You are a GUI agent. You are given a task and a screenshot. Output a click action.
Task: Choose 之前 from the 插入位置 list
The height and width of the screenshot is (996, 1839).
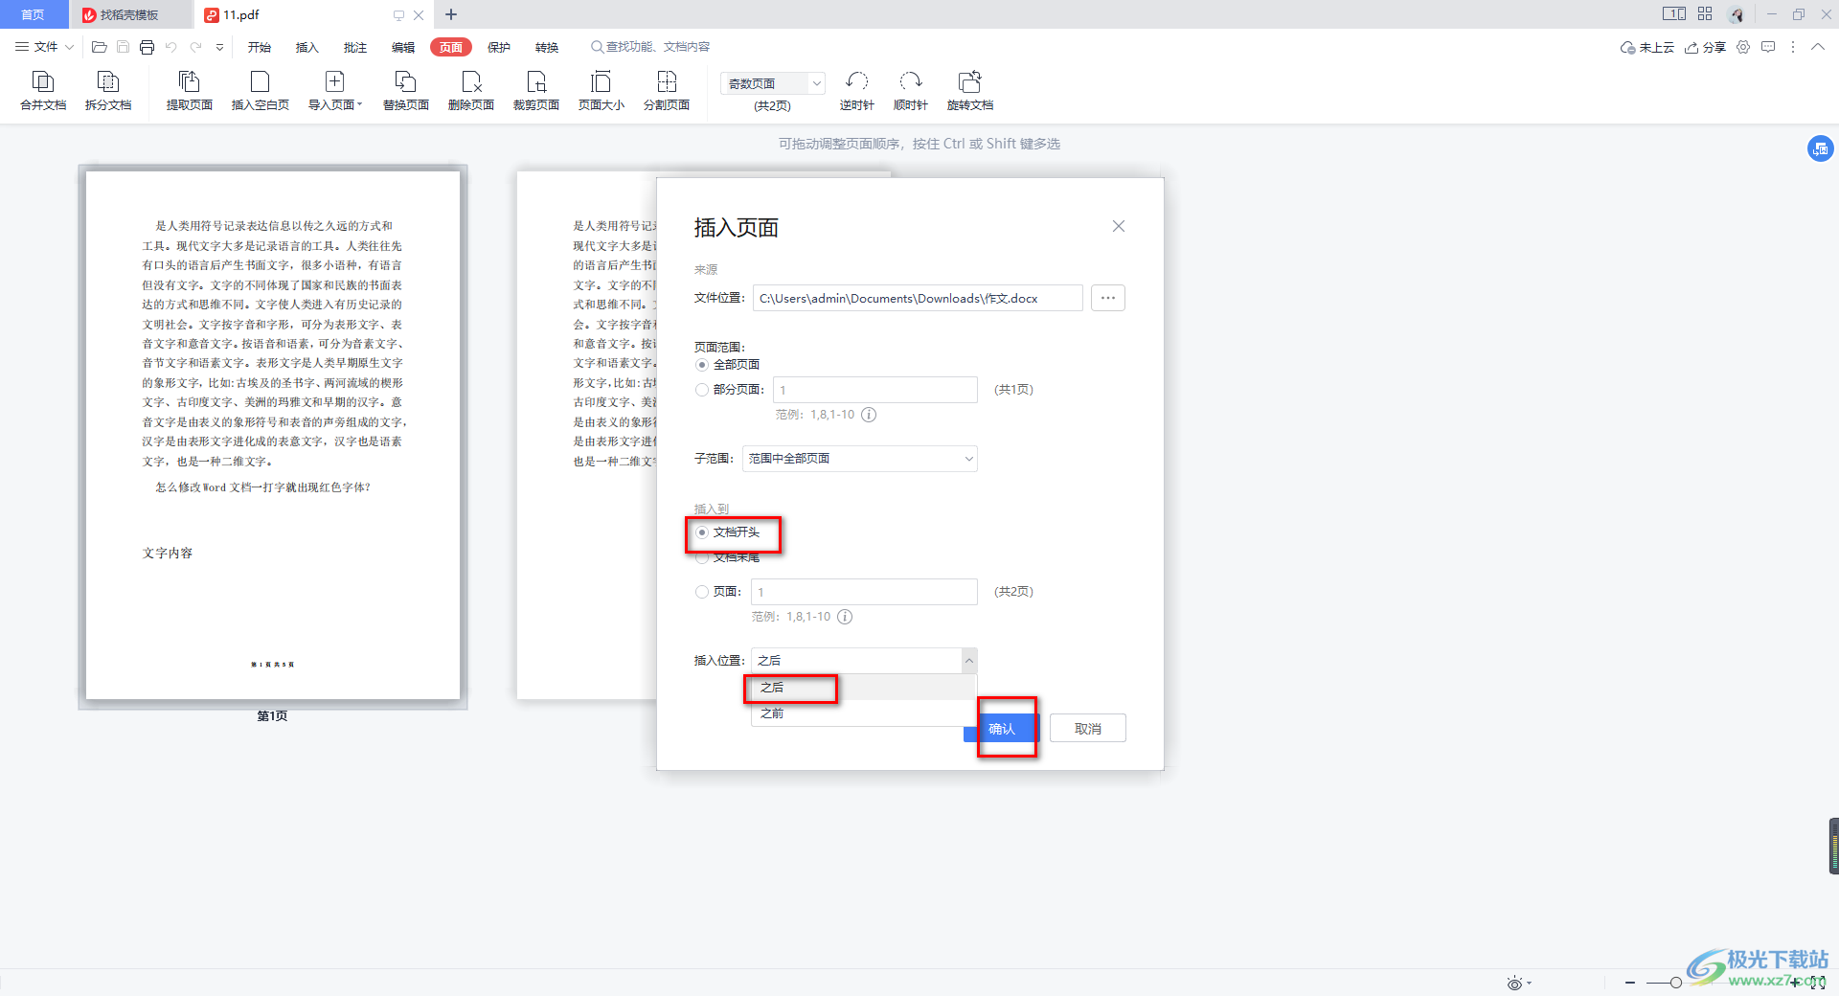pos(864,713)
